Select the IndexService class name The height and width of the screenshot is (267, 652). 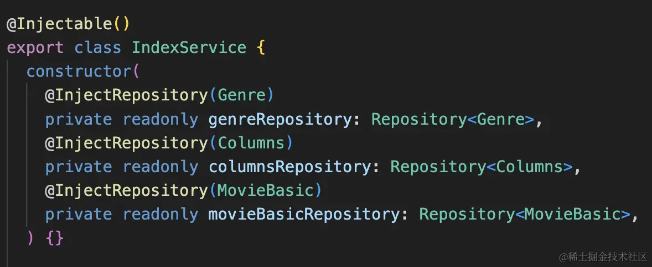(189, 47)
